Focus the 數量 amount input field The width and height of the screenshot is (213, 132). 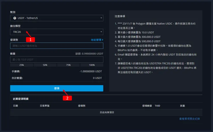coord(57,60)
